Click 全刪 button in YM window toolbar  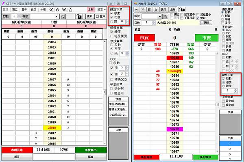(91, 10)
